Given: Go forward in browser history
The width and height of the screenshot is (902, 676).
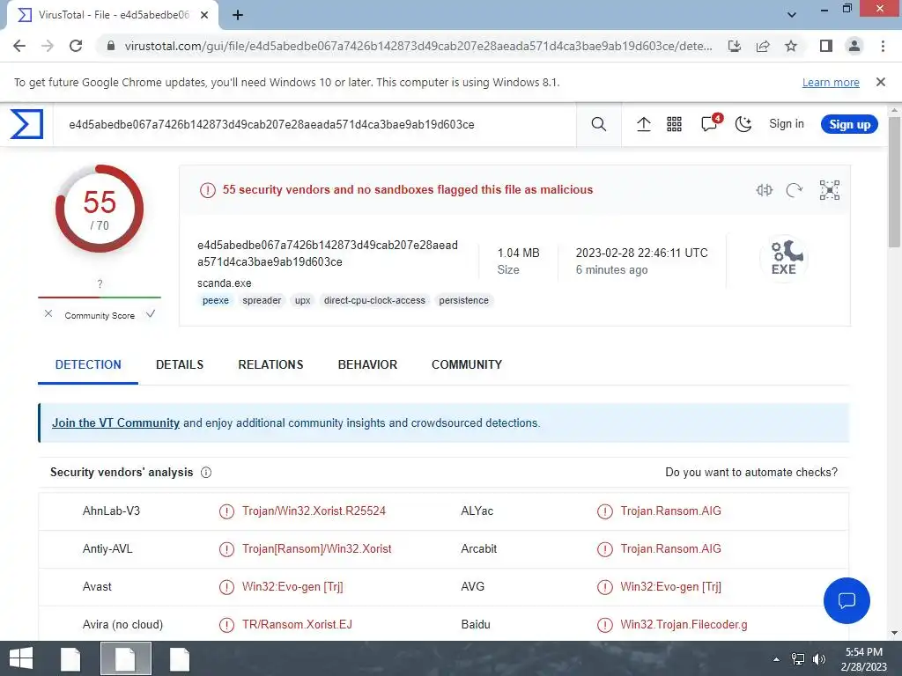Looking at the screenshot, I should pos(48,46).
